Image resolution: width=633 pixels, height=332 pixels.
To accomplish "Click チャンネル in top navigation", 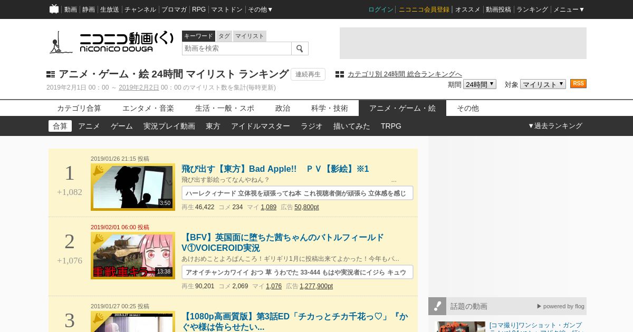I will [x=140, y=9].
